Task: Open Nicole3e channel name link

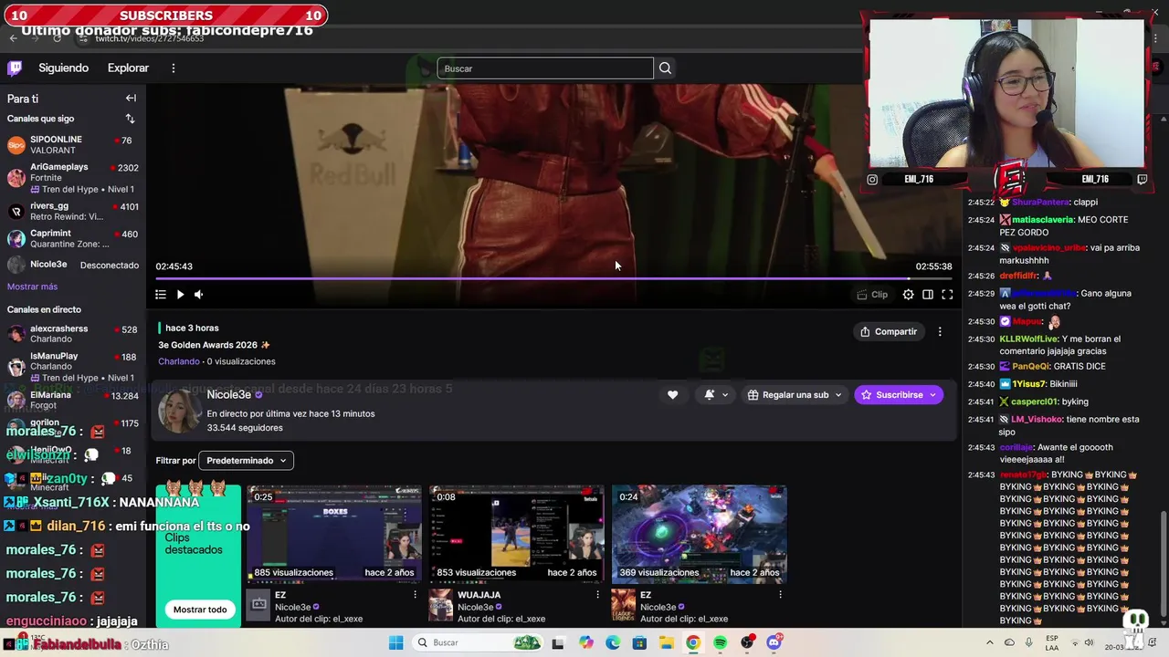Action: pyautogui.click(x=228, y=394)
